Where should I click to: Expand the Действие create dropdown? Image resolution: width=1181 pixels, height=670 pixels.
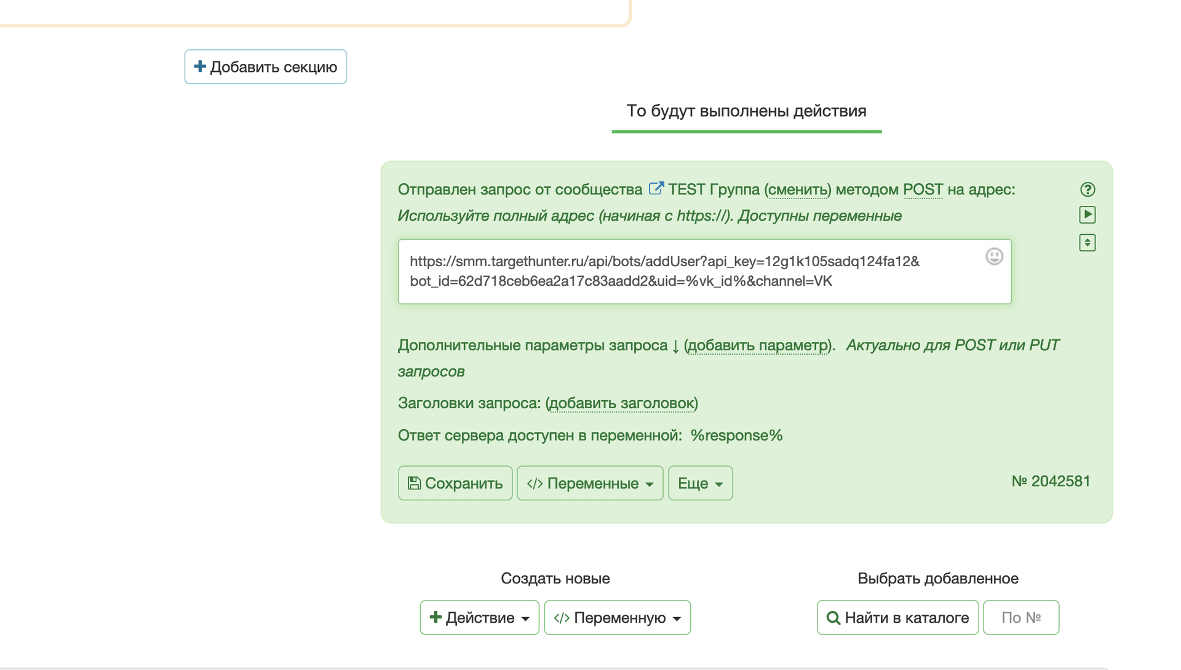[479, 618]
